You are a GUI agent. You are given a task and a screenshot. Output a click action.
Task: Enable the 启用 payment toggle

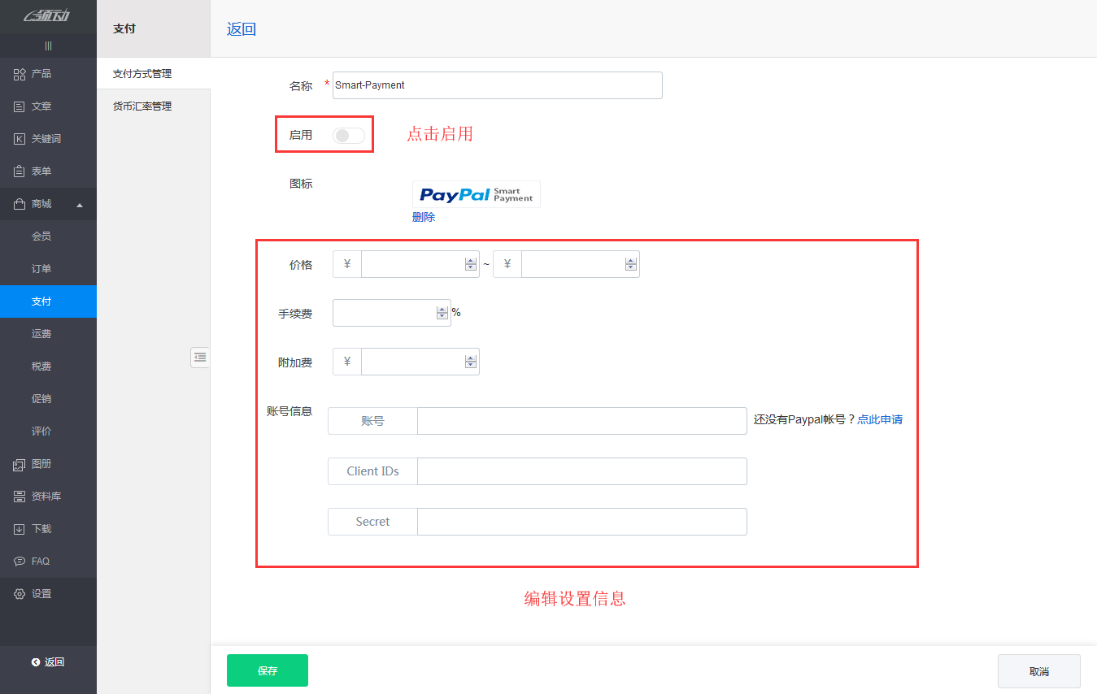tap(348, 135)
